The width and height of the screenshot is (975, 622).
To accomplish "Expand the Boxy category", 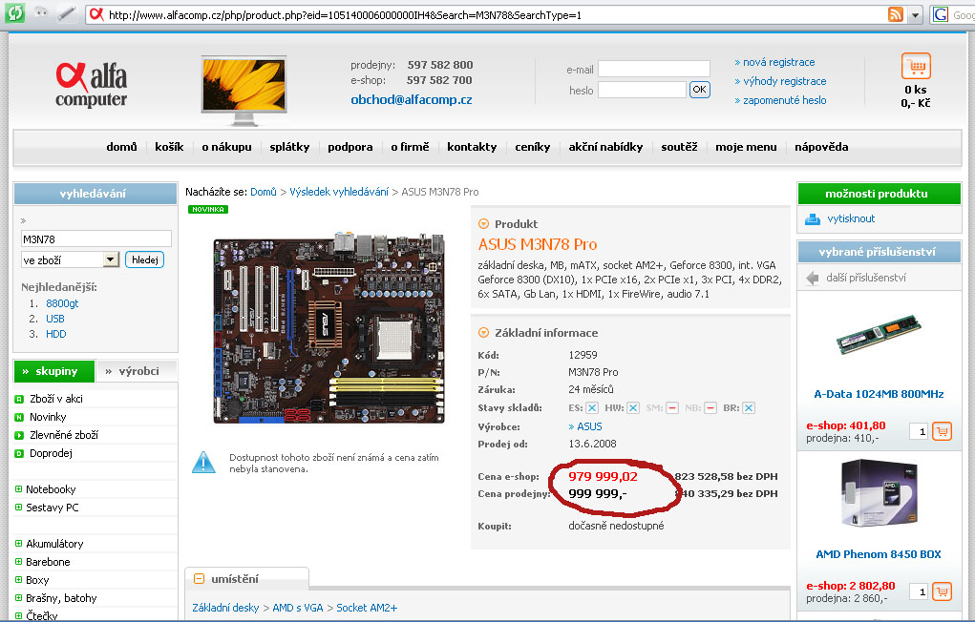I will 19,580.
